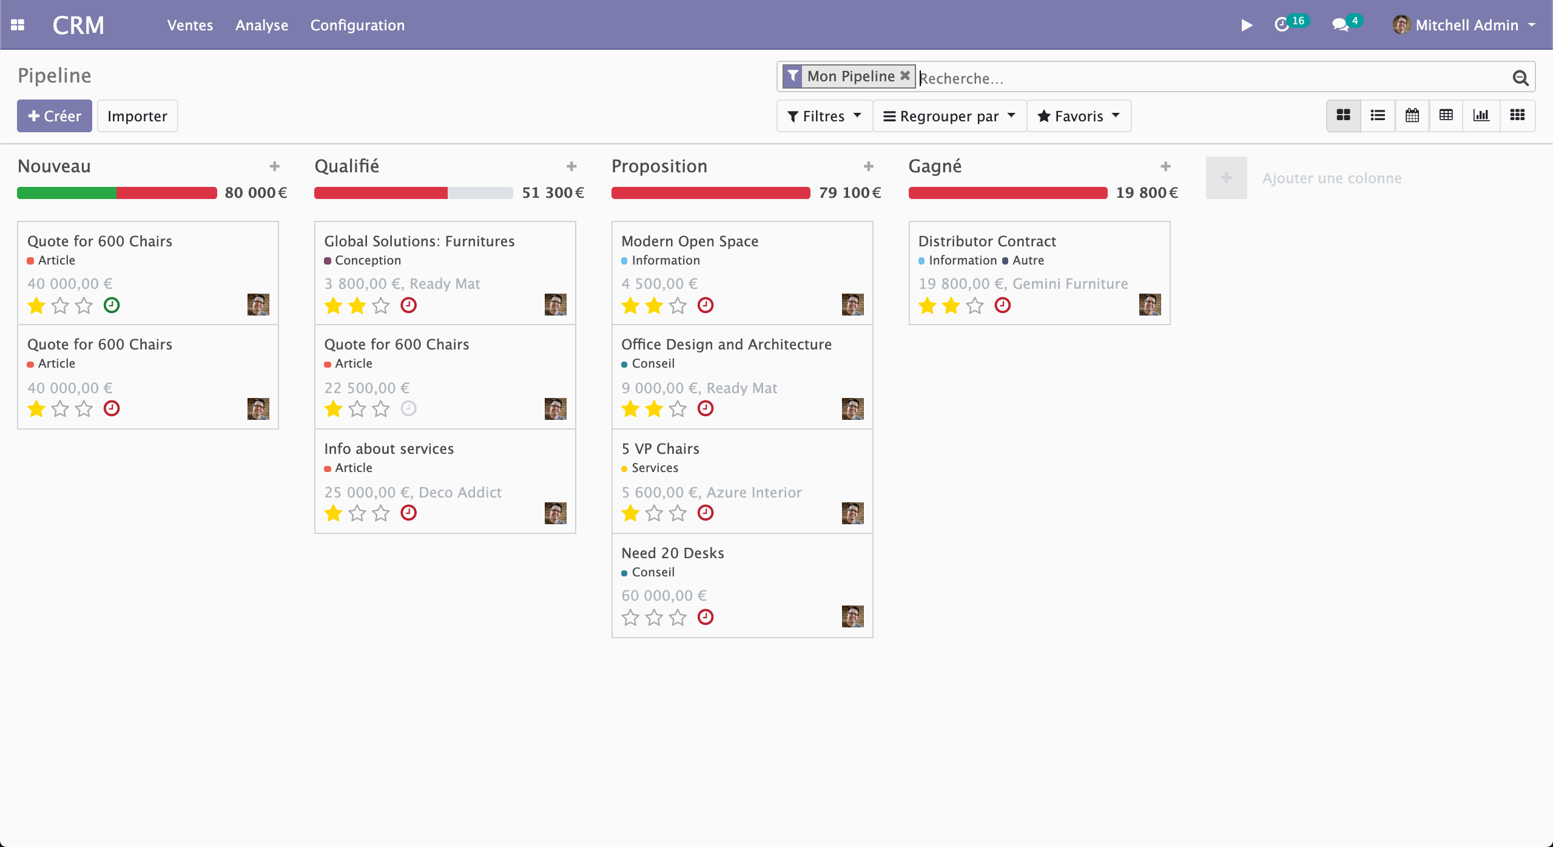1553x847 pixels.
Task: Toggle the first star on Need 20 Desks
Action: click(x=630, y=617)
